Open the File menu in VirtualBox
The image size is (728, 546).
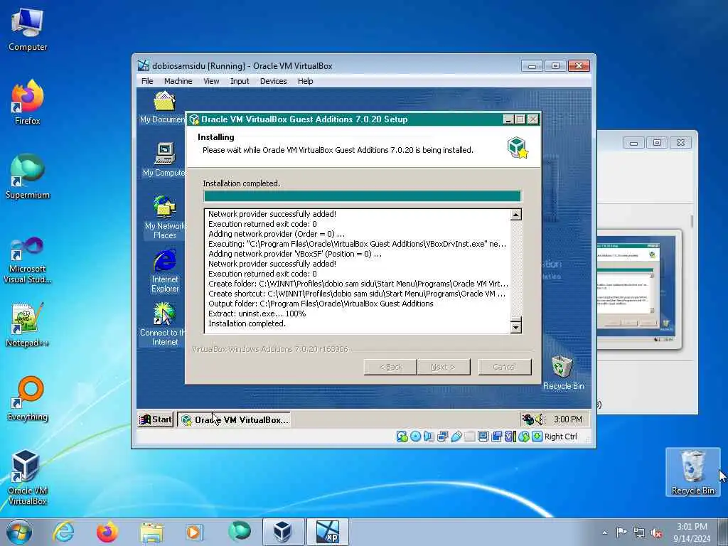point(147,81)
